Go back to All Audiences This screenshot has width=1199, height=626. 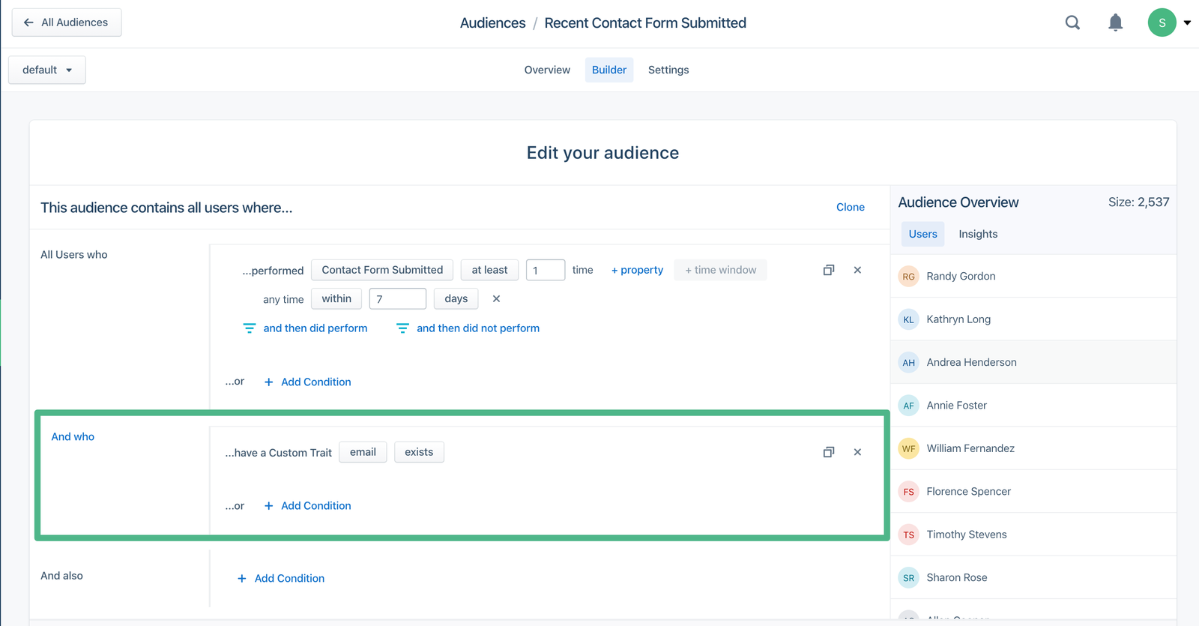pyautogui.click(x=67, y=22)
